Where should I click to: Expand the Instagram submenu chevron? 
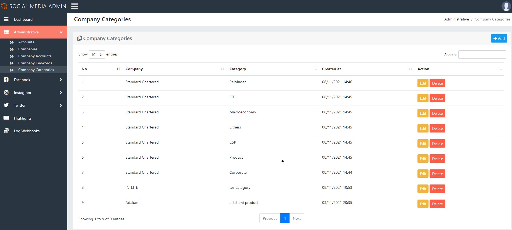61,93
